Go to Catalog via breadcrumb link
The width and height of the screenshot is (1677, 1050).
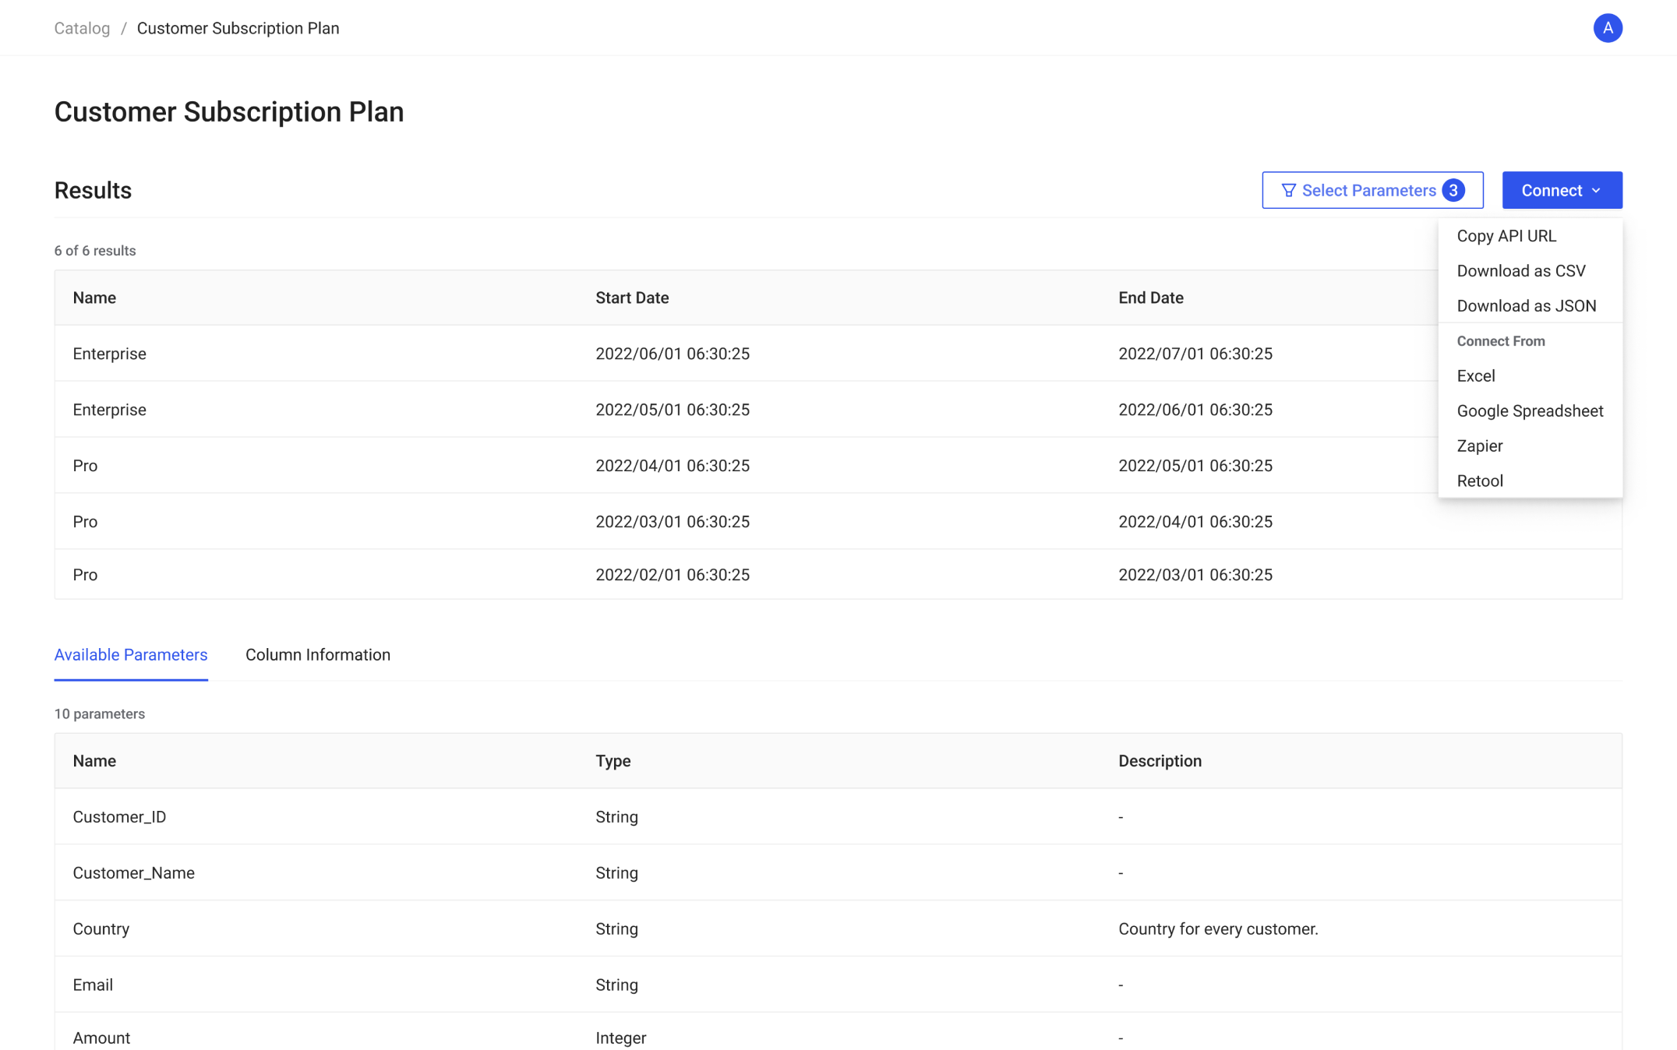(x=82, y=29)
